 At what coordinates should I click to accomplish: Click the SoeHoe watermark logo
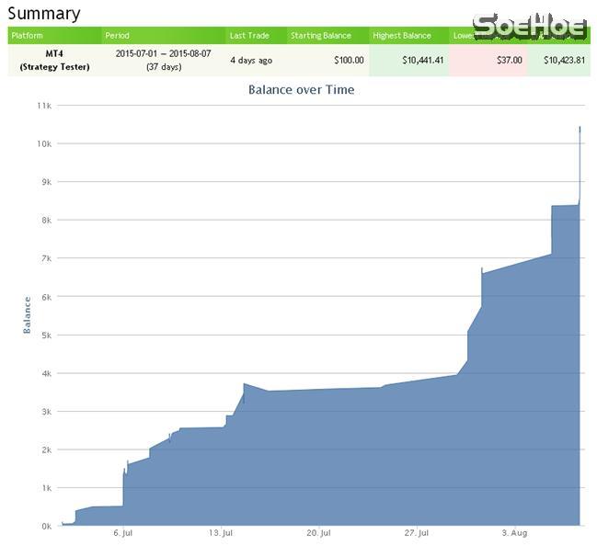coord(530,26)
